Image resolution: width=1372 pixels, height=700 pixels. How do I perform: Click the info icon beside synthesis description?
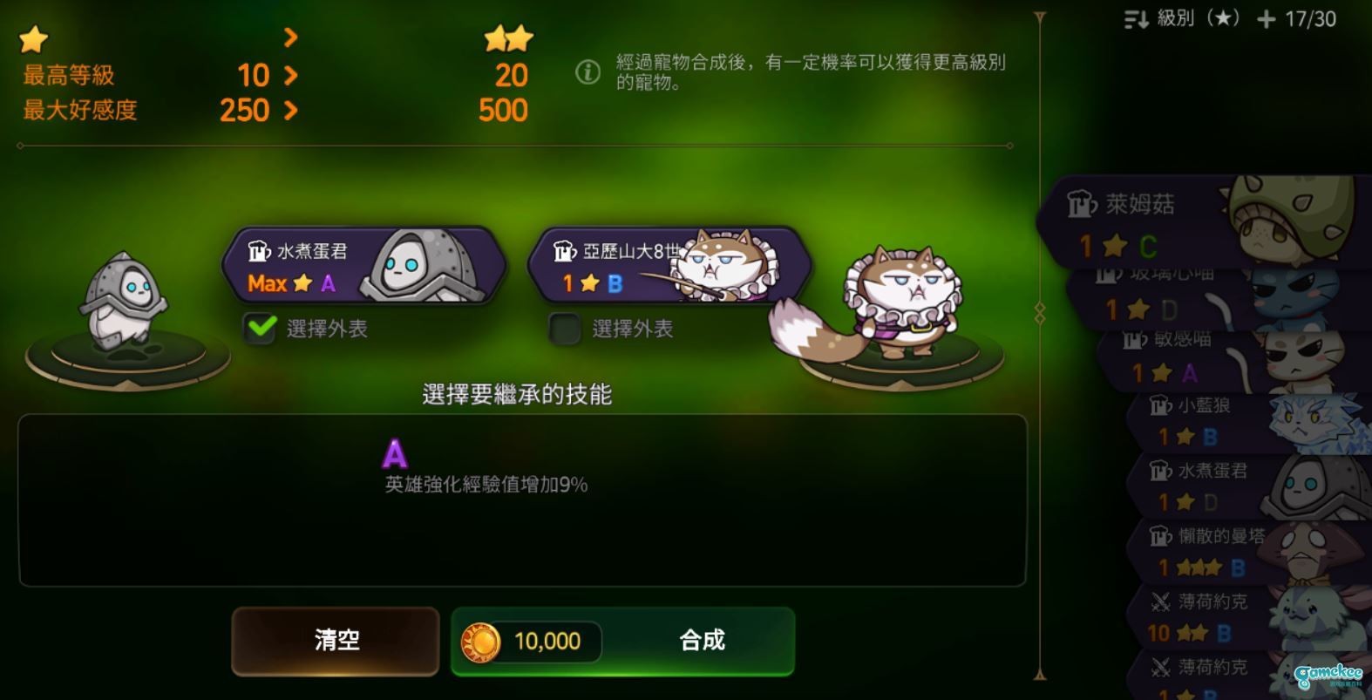tap(588, 72)
